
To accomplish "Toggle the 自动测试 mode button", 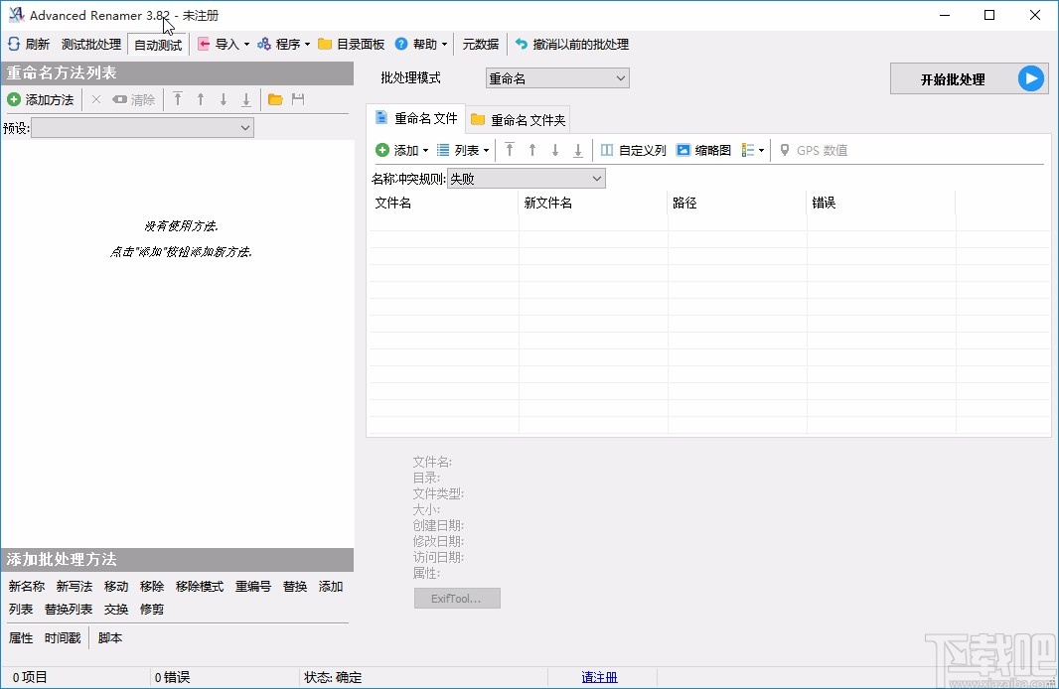I will pos(157,44).
